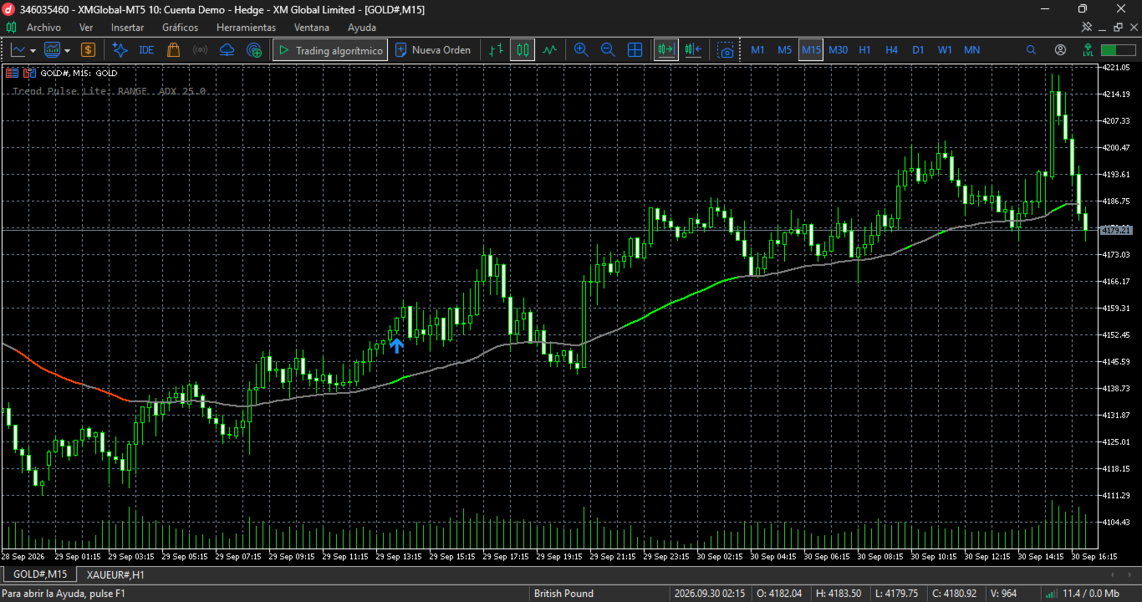Open the Herramientas menu
The image size is (1142, 602).
point(246,28)
